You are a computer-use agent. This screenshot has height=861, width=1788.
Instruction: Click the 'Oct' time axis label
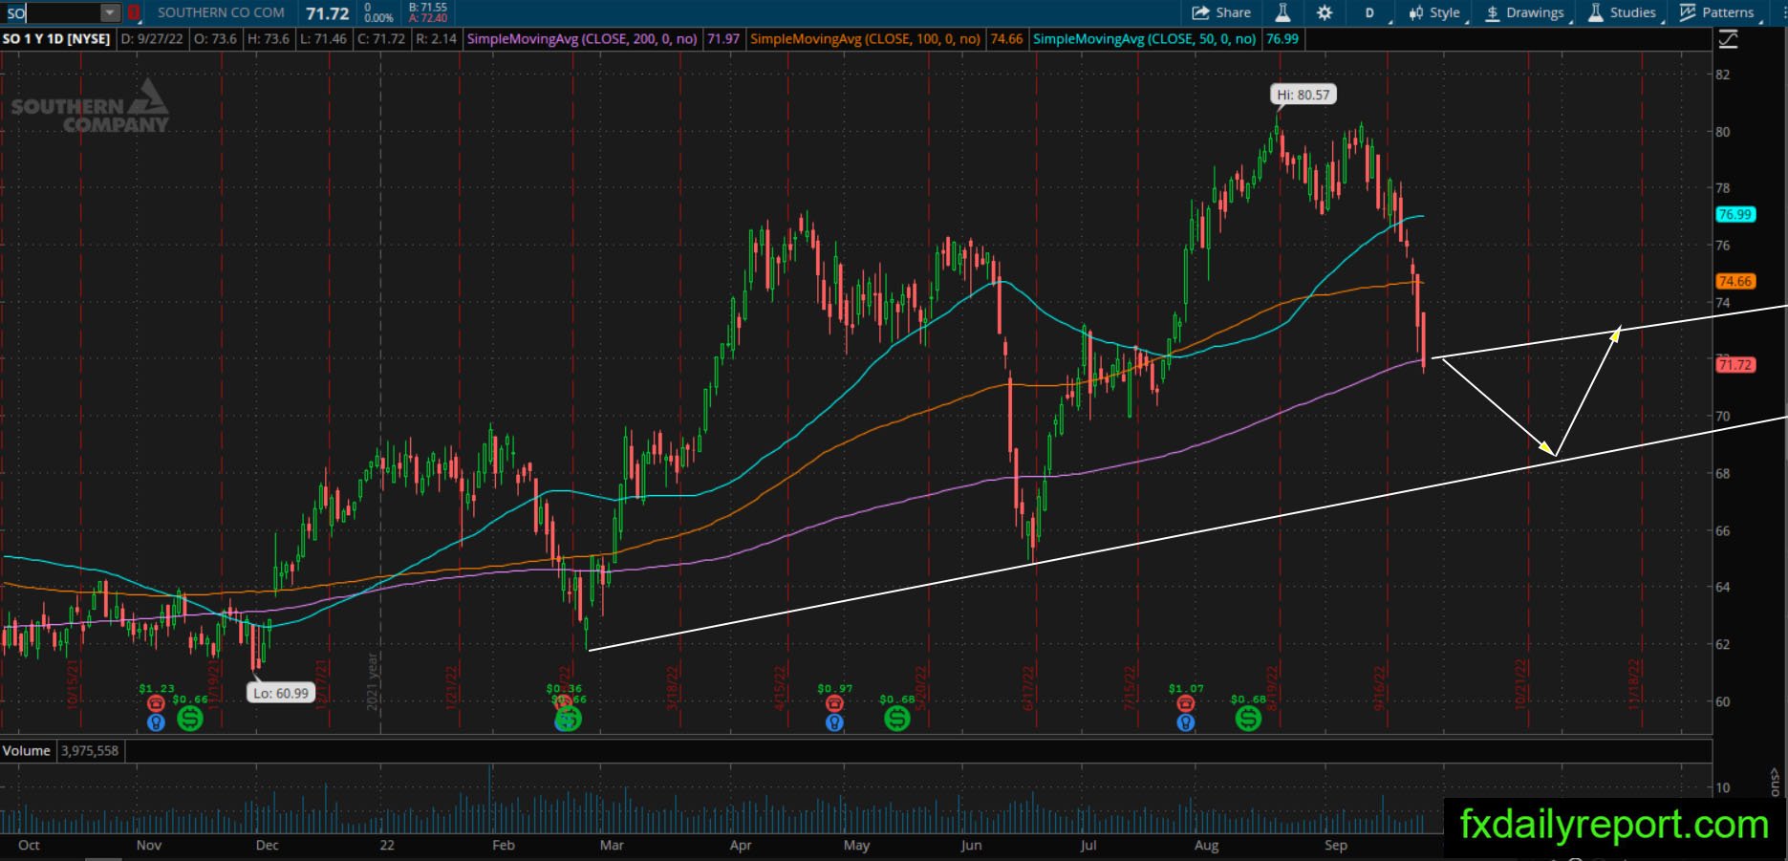point(29,845)
